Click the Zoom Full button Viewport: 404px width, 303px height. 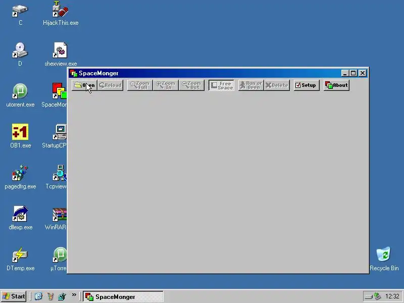point(140,85)
